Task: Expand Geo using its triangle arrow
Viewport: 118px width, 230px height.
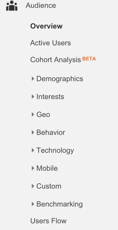Action: pyautogui.click(x=33, y=114)
